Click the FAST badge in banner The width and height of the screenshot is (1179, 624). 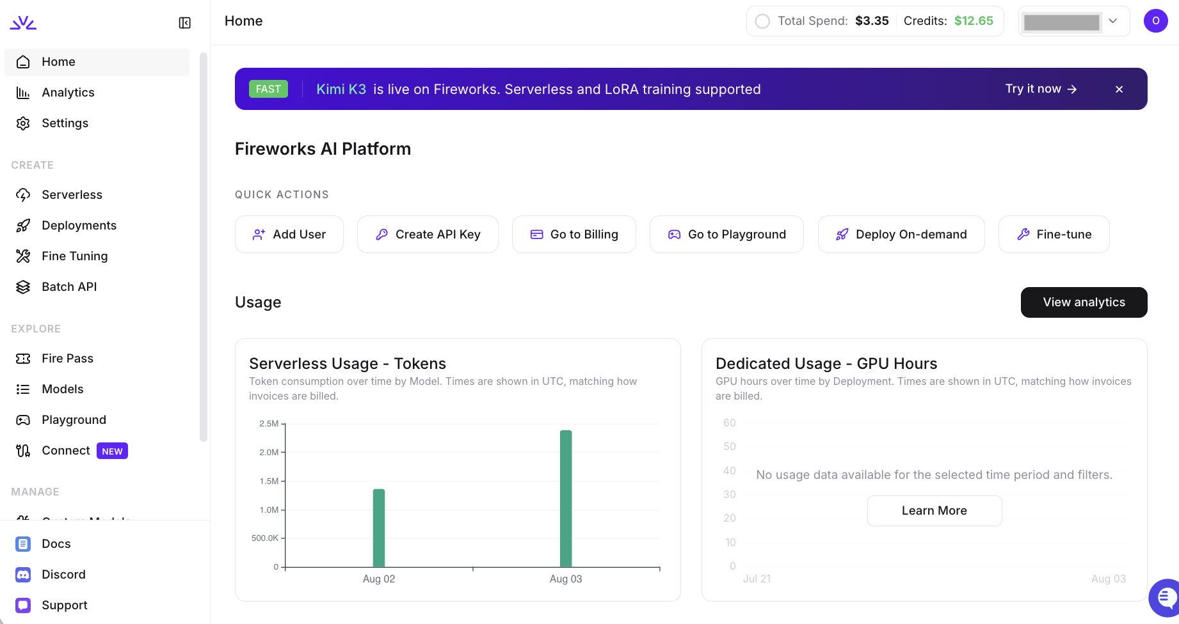[x=268, y=89]
